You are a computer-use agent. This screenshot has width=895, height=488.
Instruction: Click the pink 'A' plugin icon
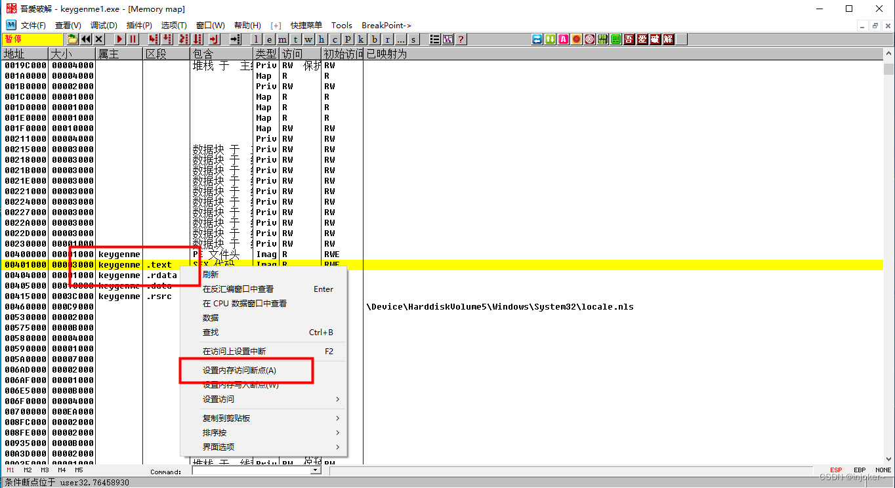[563, 39]
